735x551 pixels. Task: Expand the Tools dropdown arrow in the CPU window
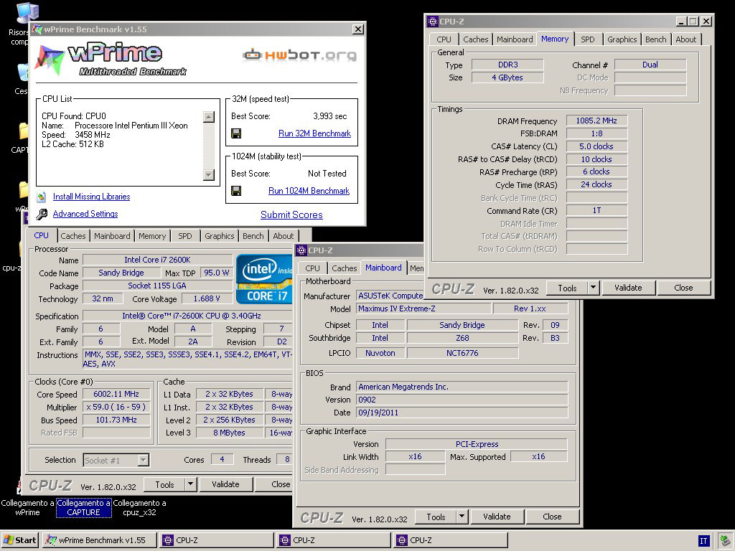(190, 484)
